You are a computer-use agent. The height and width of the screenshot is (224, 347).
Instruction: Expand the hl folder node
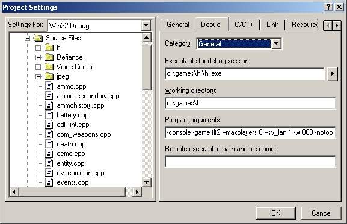38,48
